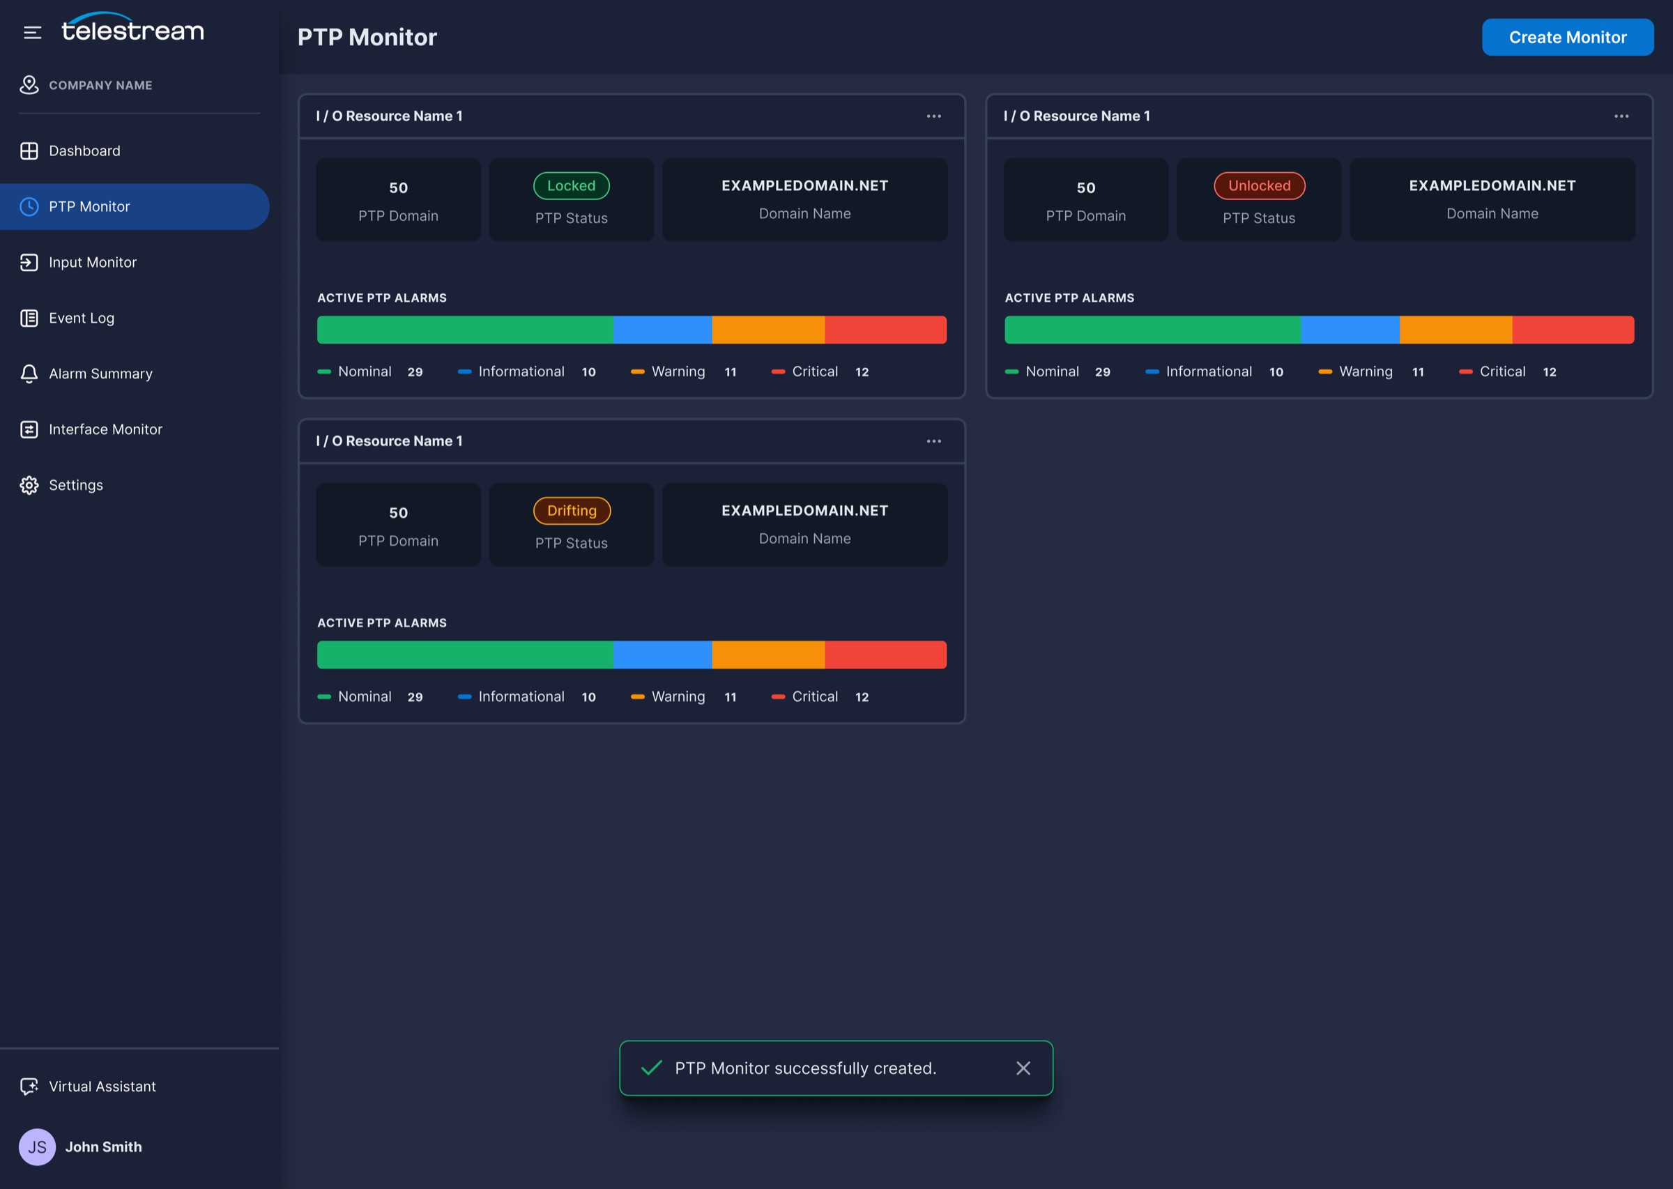Screen dimensions: 1673x1189
Task: Click the Unlocked status badge
Action: pos(1260,186)
